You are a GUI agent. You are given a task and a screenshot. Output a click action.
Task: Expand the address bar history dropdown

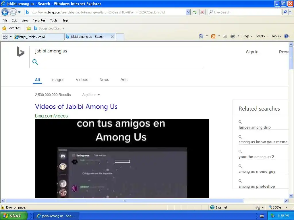pyautogui.click(x=188, y=12)
